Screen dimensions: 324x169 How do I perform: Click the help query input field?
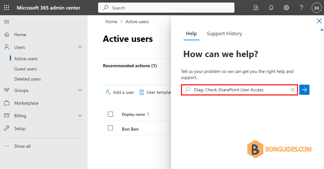pyautogui.click(x=239, y=90)
